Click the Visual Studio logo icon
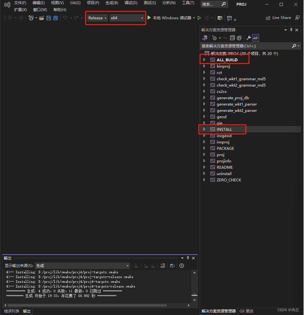 (7, 4)
